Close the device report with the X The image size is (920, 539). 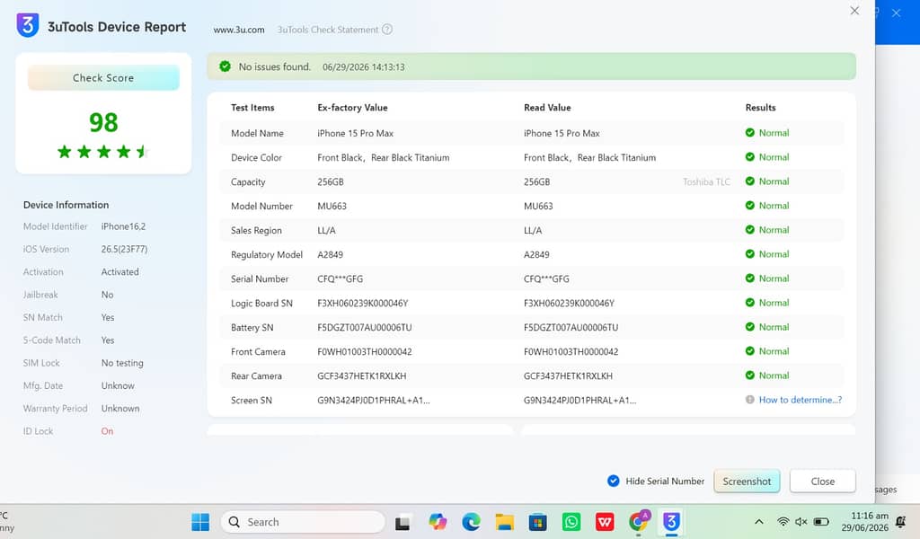[855, 11]
